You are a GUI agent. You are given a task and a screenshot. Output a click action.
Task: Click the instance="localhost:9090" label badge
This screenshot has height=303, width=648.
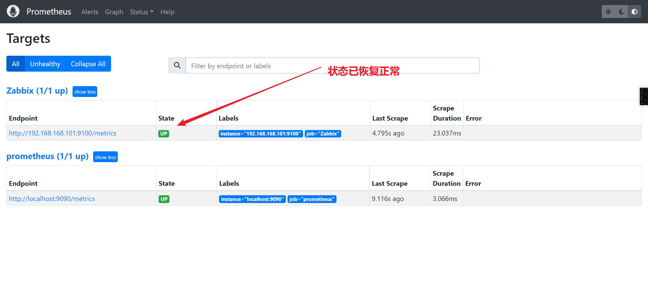pyautogui.click(x=252, y=199)
